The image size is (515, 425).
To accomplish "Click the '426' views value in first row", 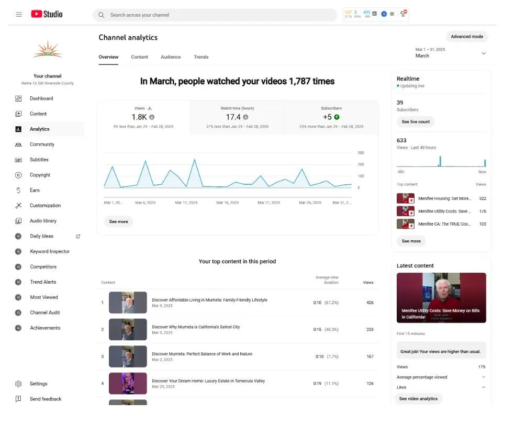I will pos(370,303).
